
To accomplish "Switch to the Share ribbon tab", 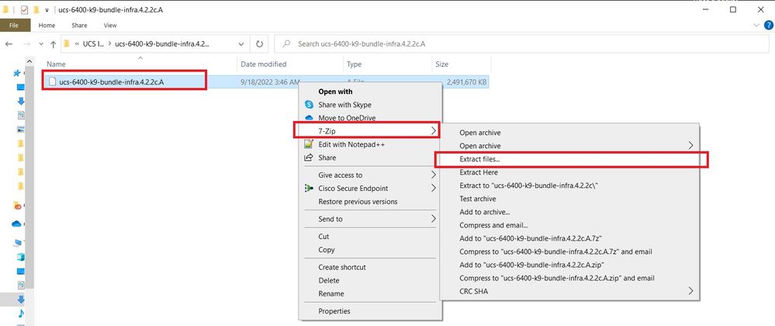I will click(x=79, y=26).
